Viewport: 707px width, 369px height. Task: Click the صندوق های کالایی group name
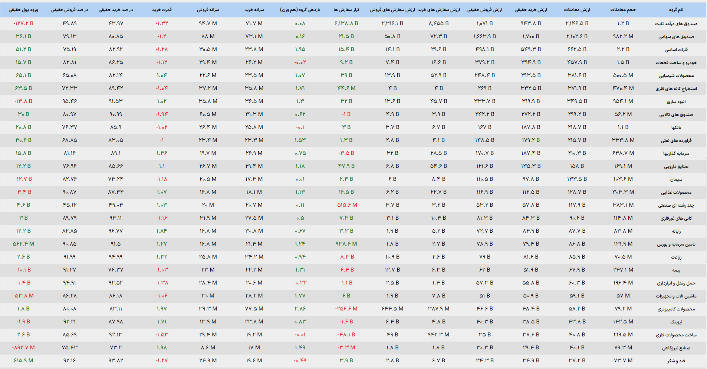click(676, 114)
